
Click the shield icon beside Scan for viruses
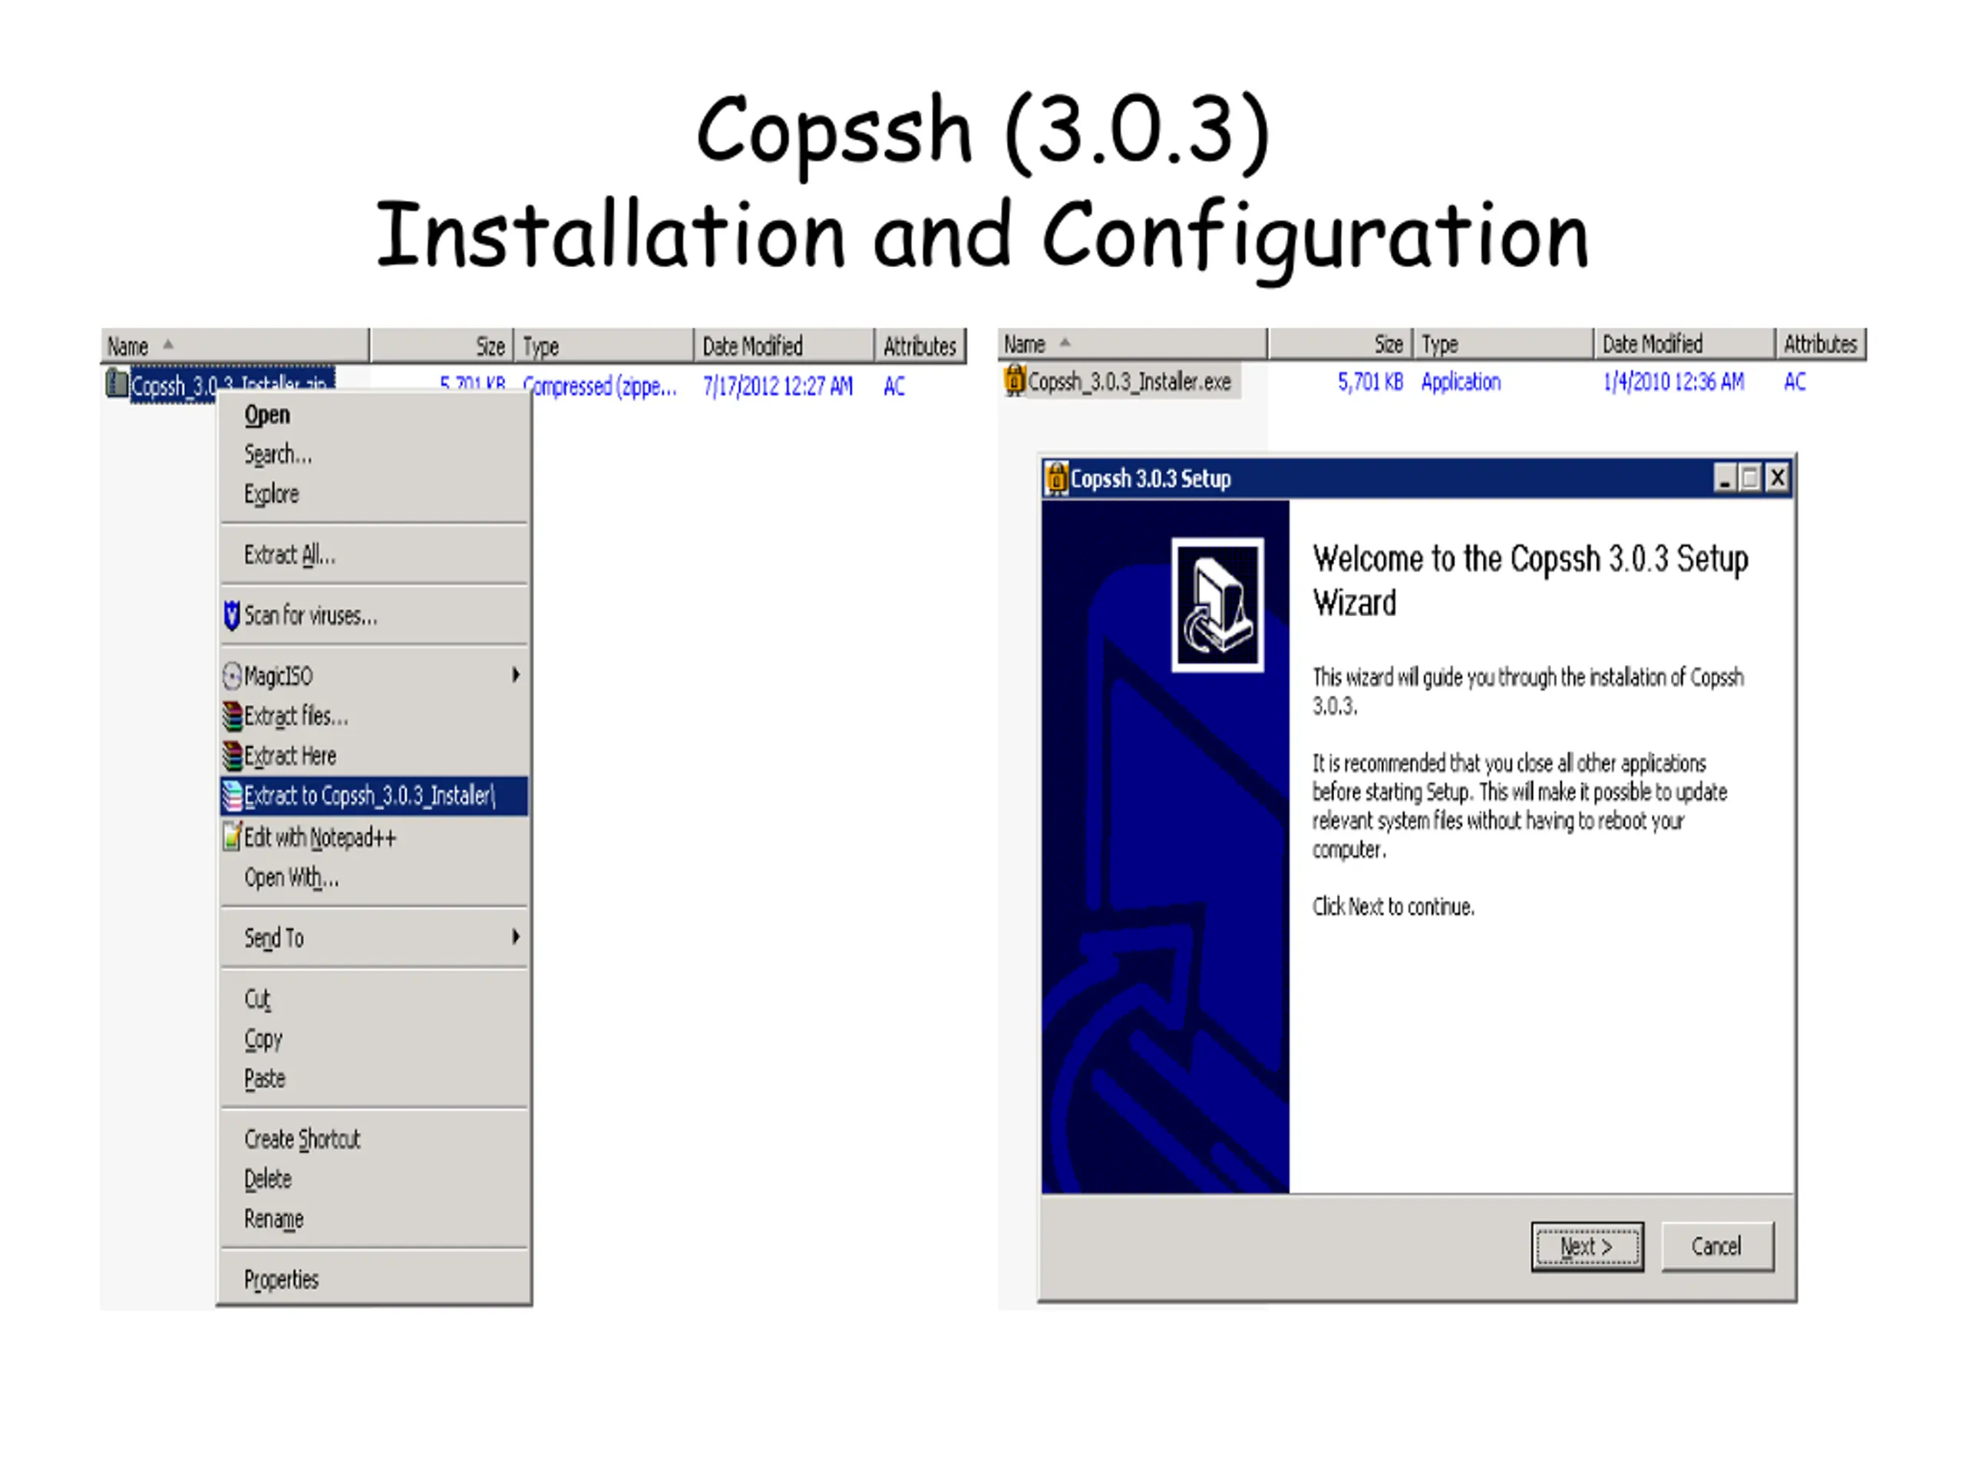tap(231, 615)
